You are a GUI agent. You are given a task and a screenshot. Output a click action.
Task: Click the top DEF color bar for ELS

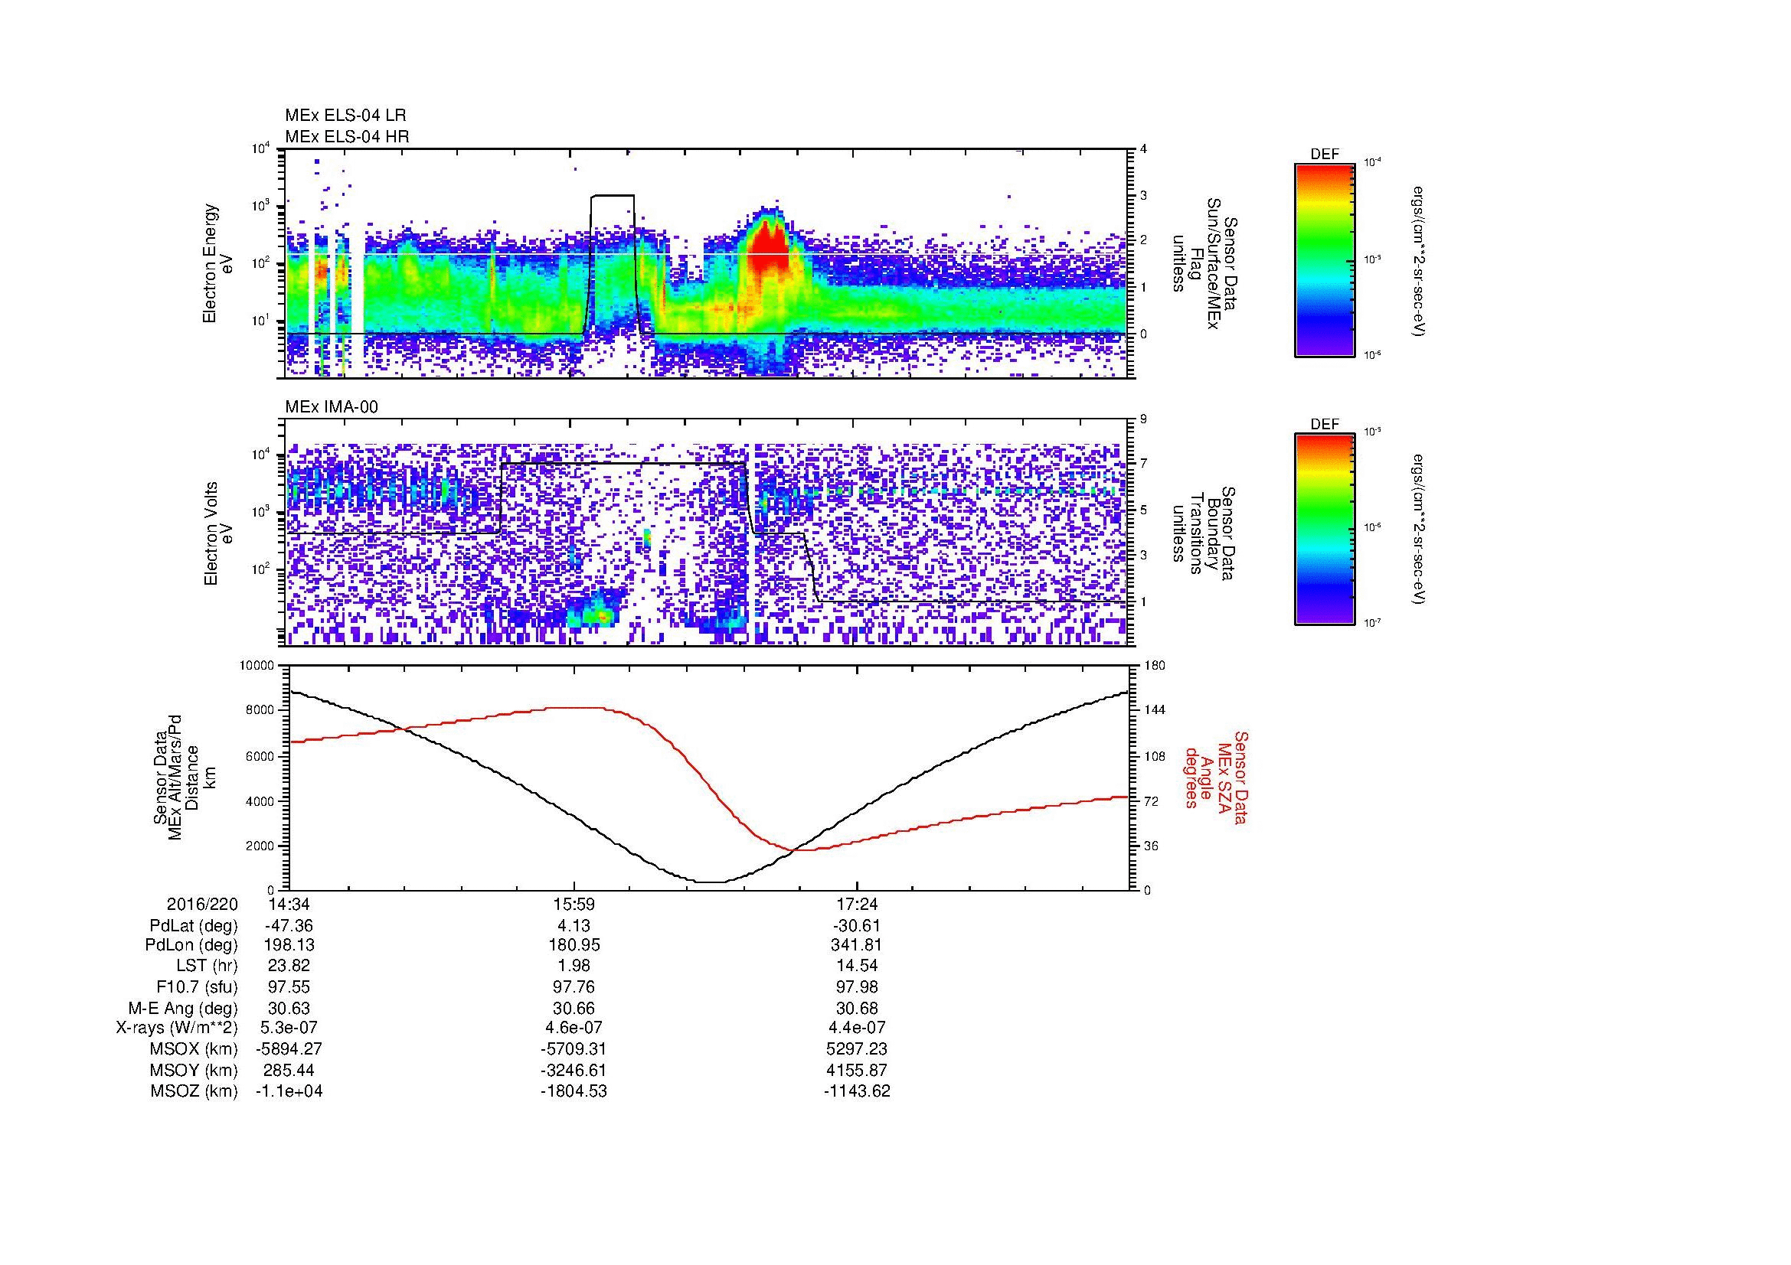[1325, 259]
